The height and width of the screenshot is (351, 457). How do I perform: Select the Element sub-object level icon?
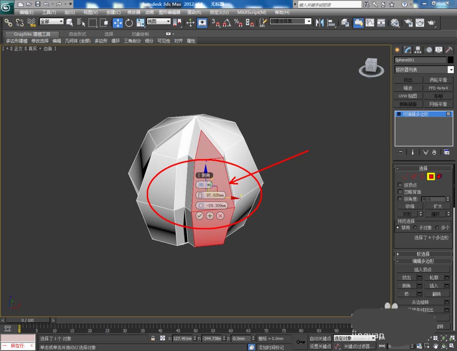(x=440, y=176)
